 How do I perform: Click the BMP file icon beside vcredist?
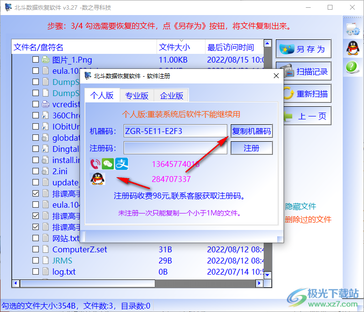tap(46, 104)
